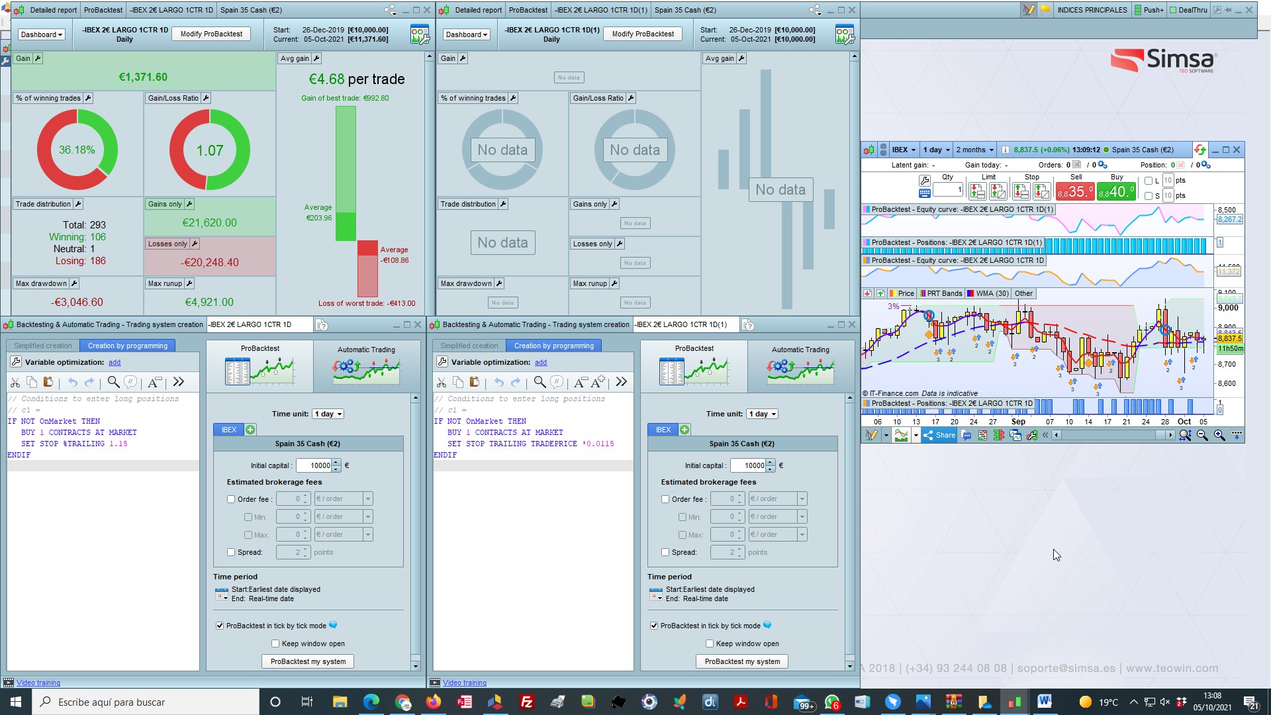Image resolution: width=1271 pixels, height=715 pixels.
Task: Click the chart drawing tools pencil icon
Action: coord(871,435)
